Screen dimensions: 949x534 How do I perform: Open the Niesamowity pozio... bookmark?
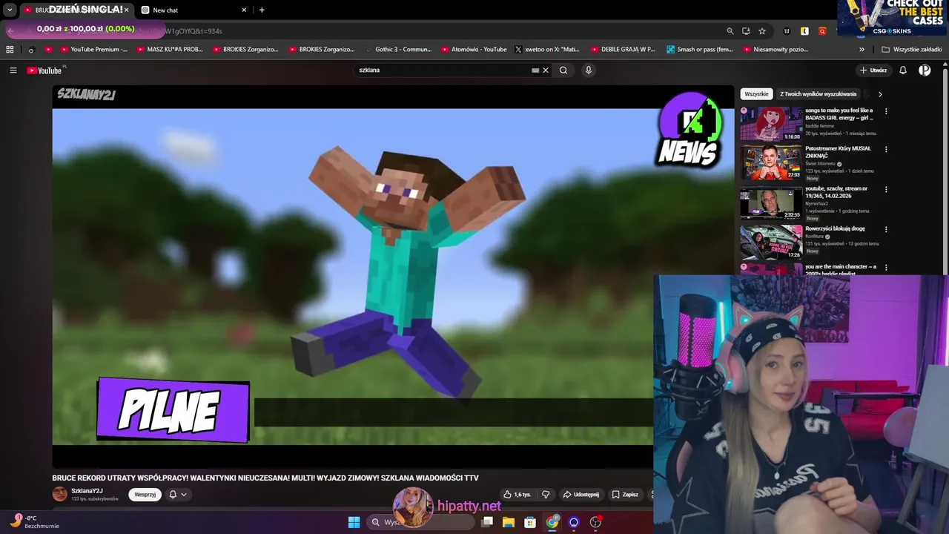[x=775, y=50]
